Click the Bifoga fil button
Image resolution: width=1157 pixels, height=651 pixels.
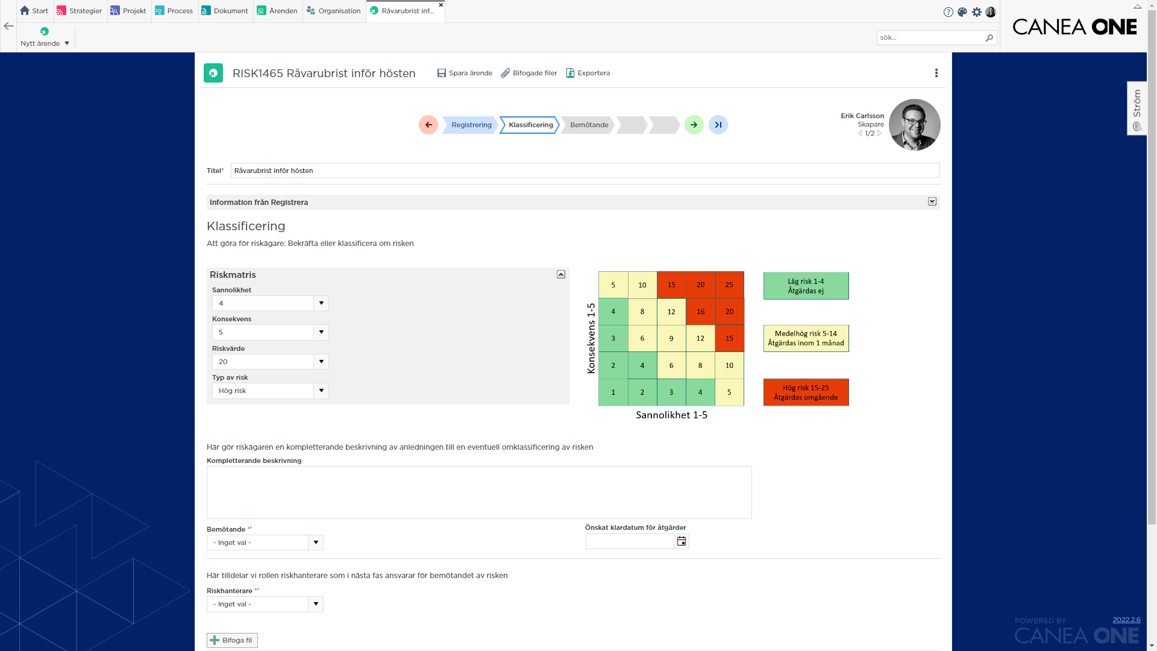coord(231,640)
